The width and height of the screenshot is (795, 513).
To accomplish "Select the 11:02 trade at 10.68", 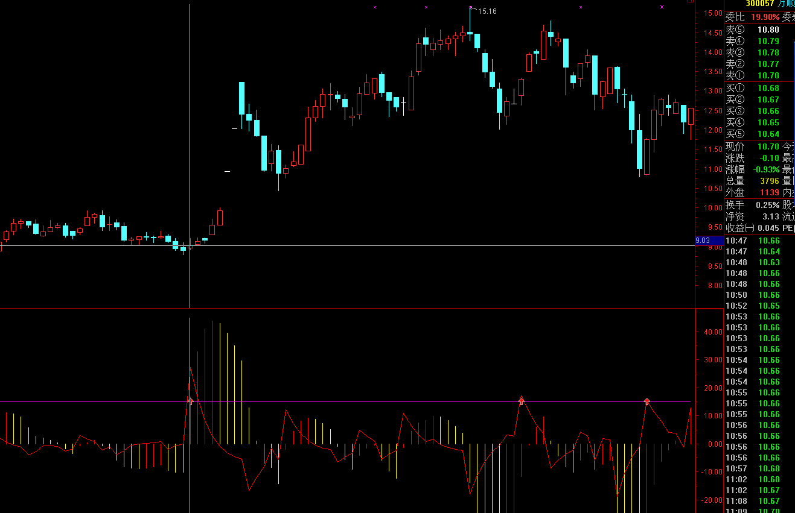I will coord(753,479).
